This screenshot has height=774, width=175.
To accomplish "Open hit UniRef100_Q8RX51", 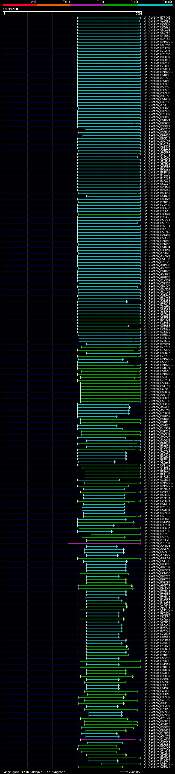I will (x=157, y=30).
